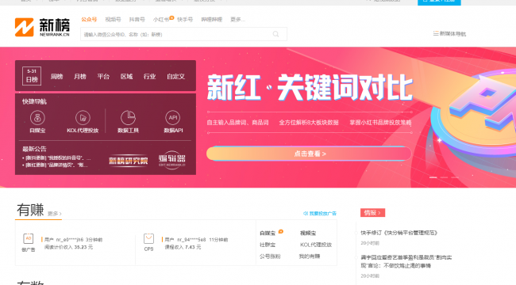Switch to the 哔哩哔哩 search tab
The height and width of the screenshot is (285, 516).
point(212,19)
